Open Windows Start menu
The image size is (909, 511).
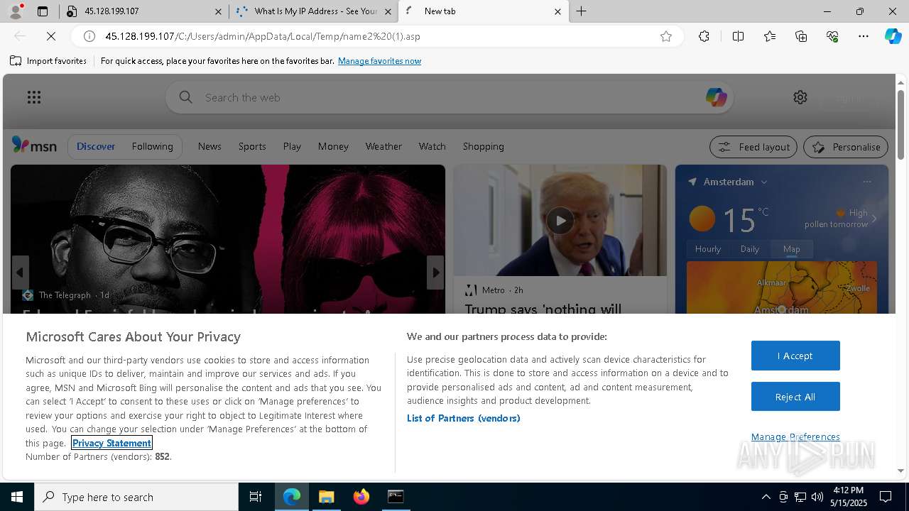[x=17, y=497]
